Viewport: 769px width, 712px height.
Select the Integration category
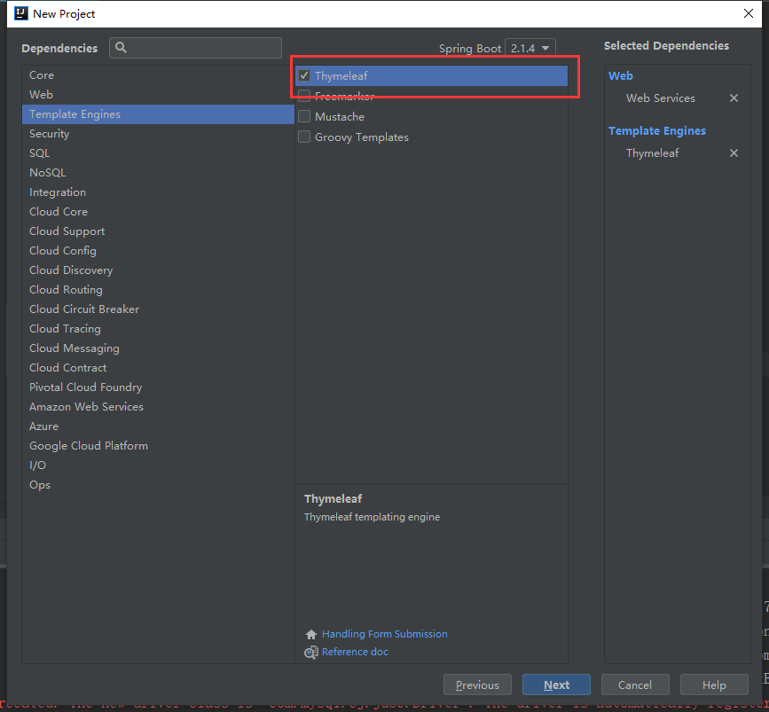pos(158,192)
